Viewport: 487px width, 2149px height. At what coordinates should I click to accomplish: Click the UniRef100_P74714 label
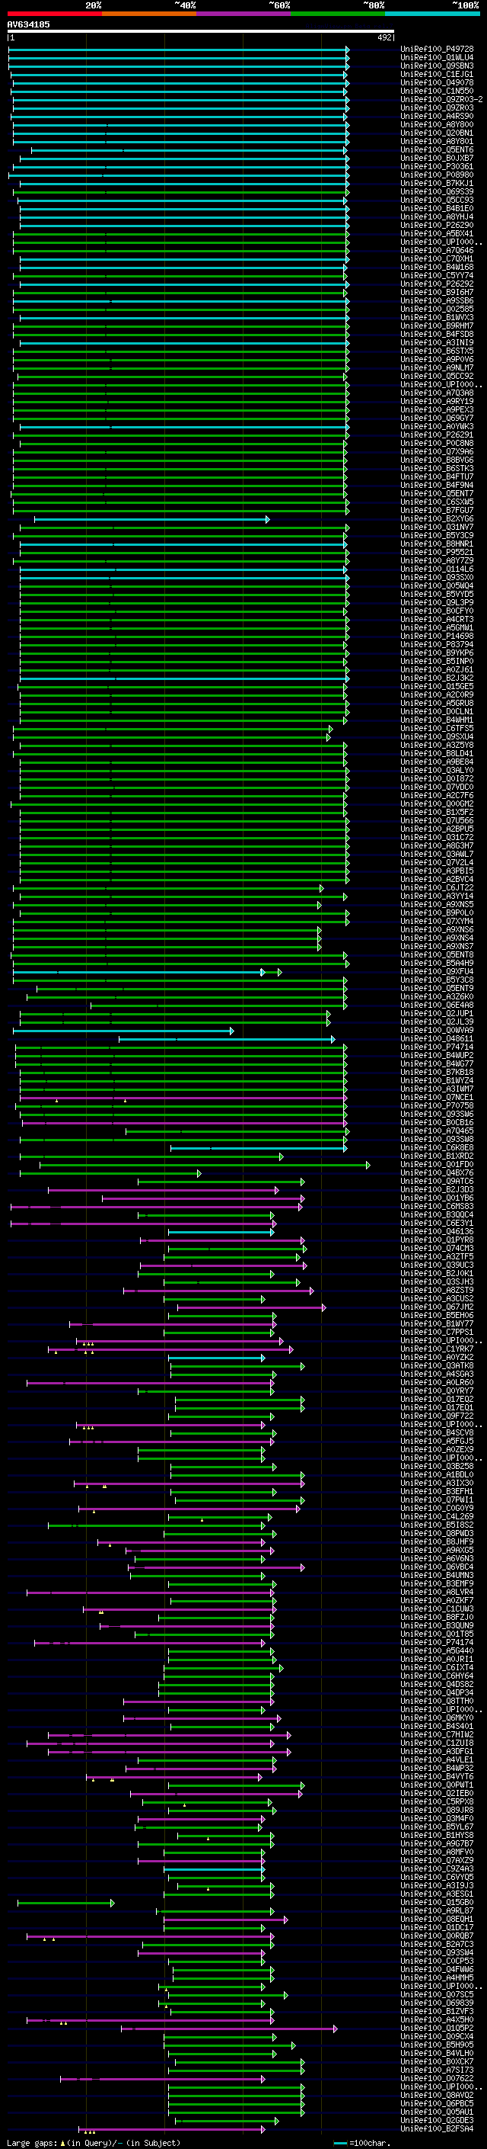pyautogui.click(x=437, y=1047)
